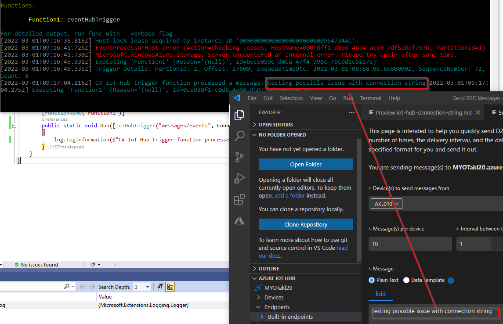Click IoTHubTrigger in the code editor
Image resolution: width=503 pixels, height=324 pixels.
(135, 126)
